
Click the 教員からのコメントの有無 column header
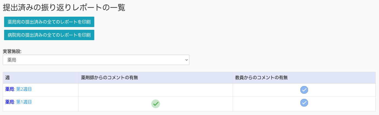tap(261, 78)
